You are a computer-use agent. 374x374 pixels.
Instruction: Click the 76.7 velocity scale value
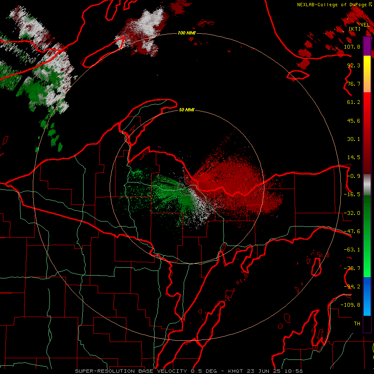(x=354, y=84)
